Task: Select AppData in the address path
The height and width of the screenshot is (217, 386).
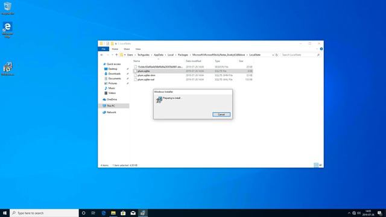Action: [159, 55]
